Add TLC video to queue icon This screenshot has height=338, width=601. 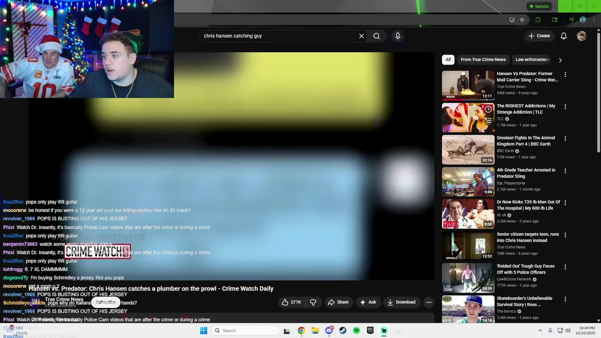(488, 121)
